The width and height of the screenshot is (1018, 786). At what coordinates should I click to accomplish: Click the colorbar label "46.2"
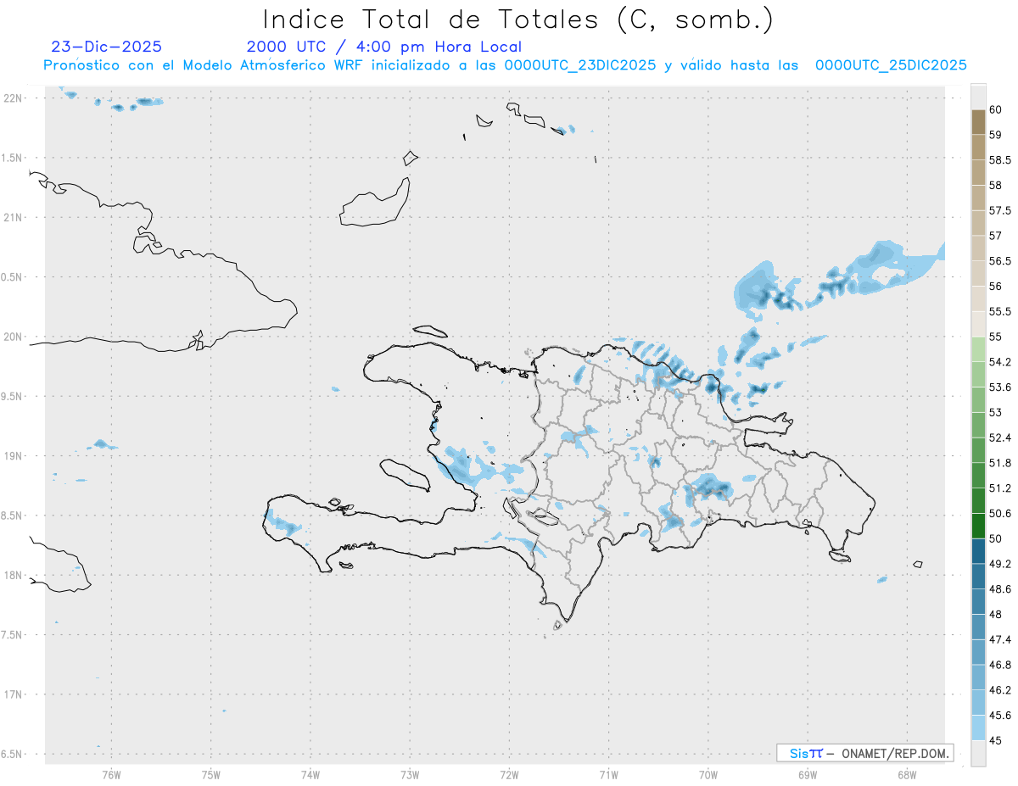[x=1000, y=690]
